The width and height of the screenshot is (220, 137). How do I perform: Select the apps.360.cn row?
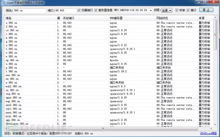point(109,98)
